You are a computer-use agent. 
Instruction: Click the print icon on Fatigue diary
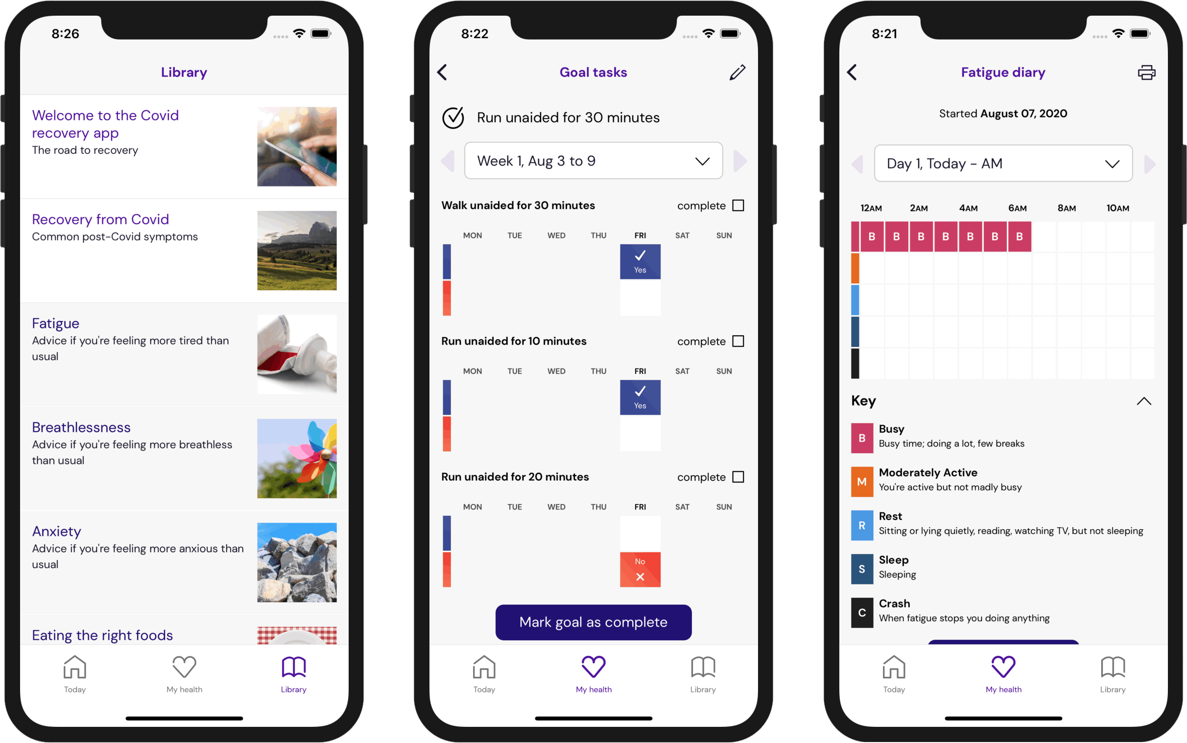click(x=1147, y=72)
